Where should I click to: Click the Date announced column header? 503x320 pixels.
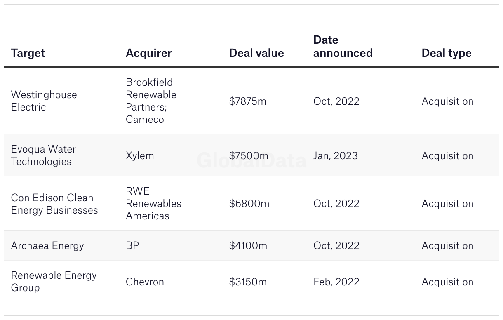click(343, 47)
